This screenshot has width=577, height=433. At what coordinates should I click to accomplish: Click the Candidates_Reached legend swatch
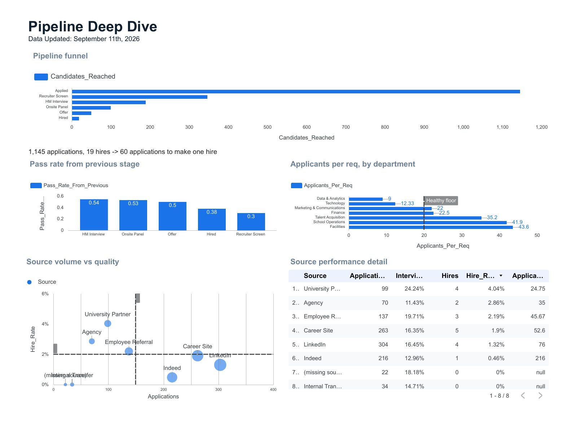[x=41, y=77]
